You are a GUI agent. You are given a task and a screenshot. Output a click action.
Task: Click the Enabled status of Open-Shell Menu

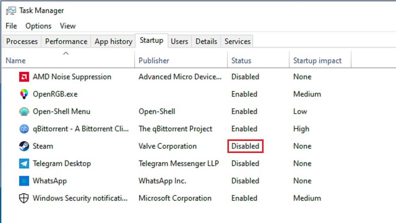tap(244, 111)
